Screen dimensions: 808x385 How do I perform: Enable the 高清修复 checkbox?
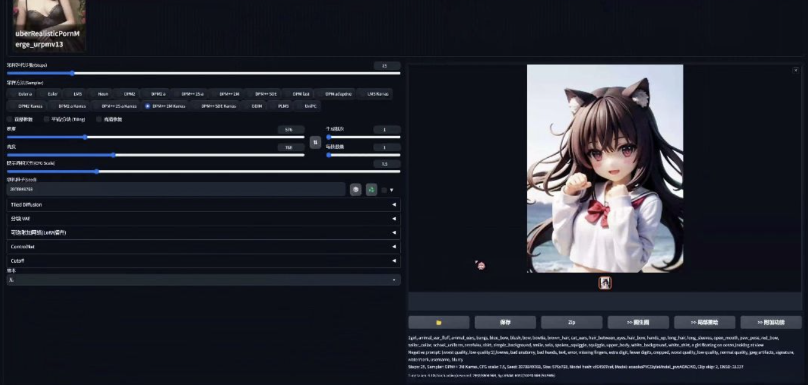pyautogui.click(x=98, y=120)
